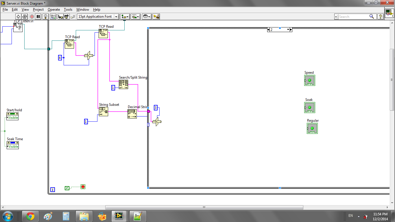Image resolution: width=395 pixels, height=222 pixels.
Task: Click the loop stop condition terminal
Action: click(x=83, y=187)
